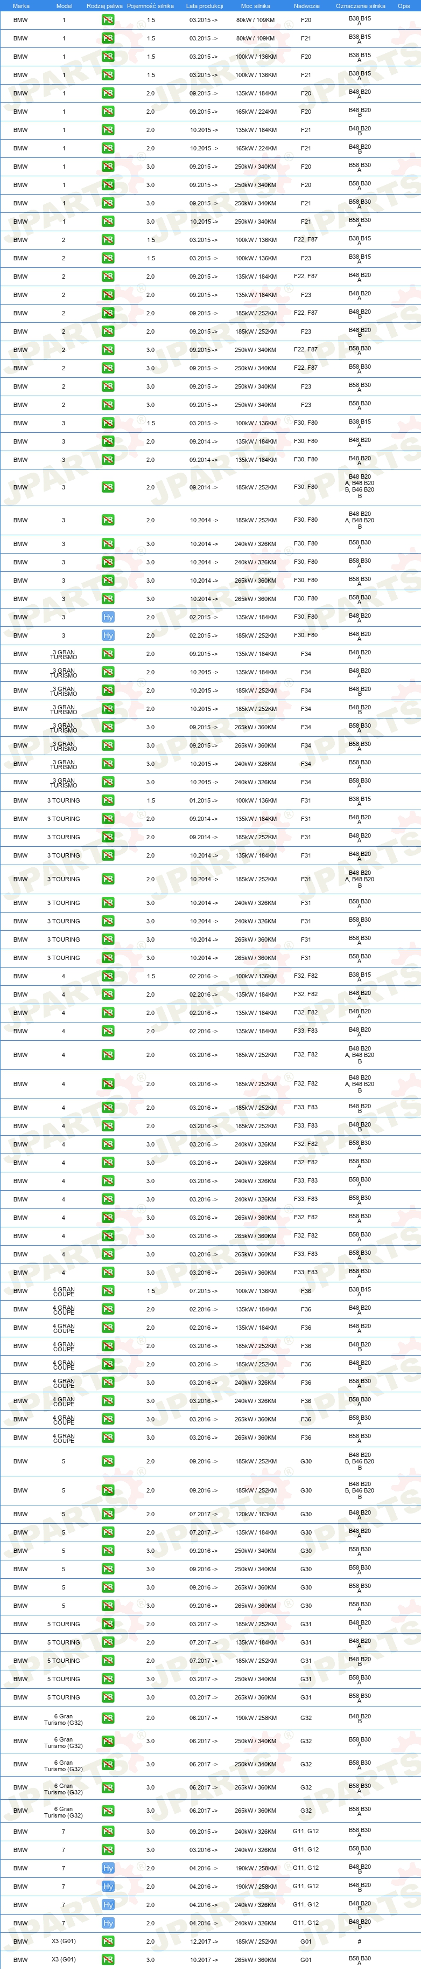The width and height of the screenshot is (421, 1969).
Task: Click petrol icon in X3 G01 3.0 265kW row
Action: (x=108, y=1960)
